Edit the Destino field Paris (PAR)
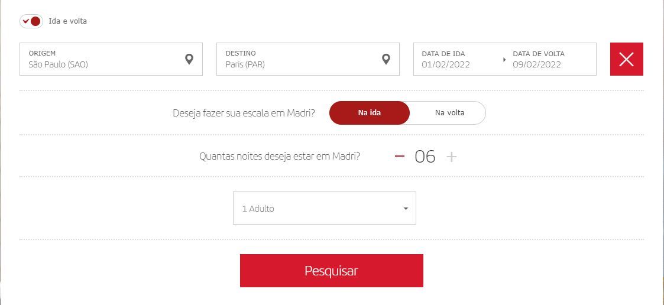The height and width of the screenshot is (305, 664). click(x=308, y=59)
